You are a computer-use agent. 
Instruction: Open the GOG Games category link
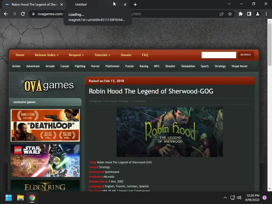click(x=110, y=101)
